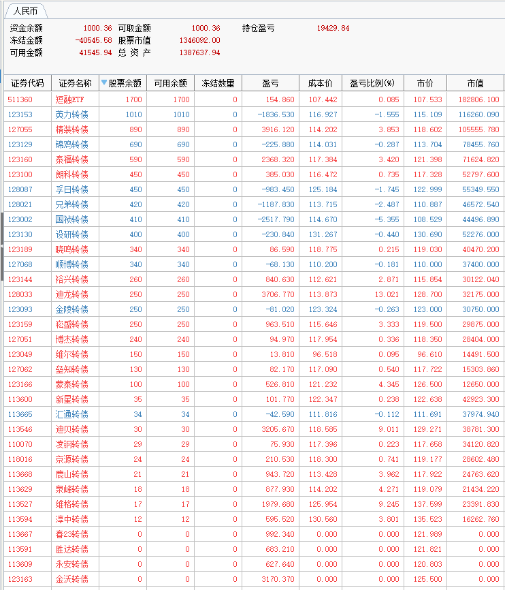The height and width of the screenshot is (590, 505).
Task: Click 胜达转债 name cell
Action: [x=72, y=549]
